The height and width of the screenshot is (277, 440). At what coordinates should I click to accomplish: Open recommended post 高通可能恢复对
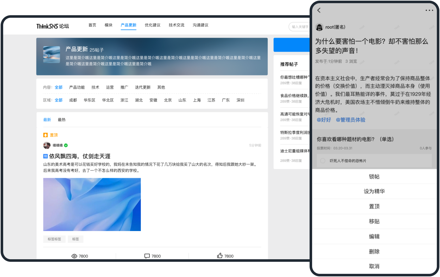pyautogui.click(x=295, y=114)
